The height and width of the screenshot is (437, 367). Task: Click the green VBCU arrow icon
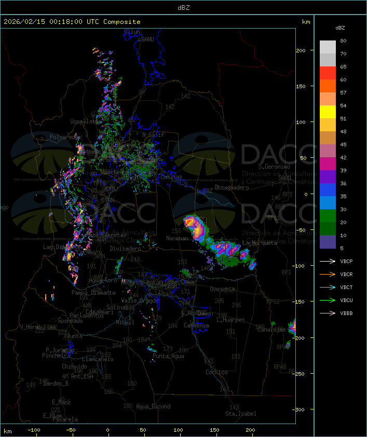click(328, 300)
